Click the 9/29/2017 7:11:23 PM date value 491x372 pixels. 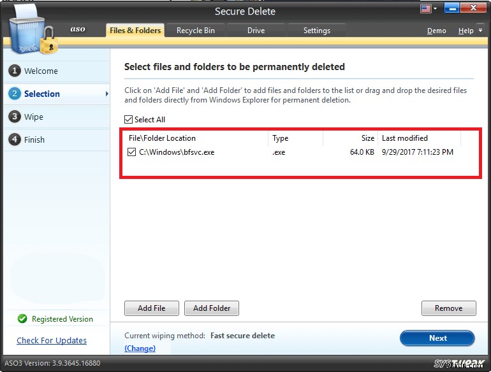click(x=418, y=152)
